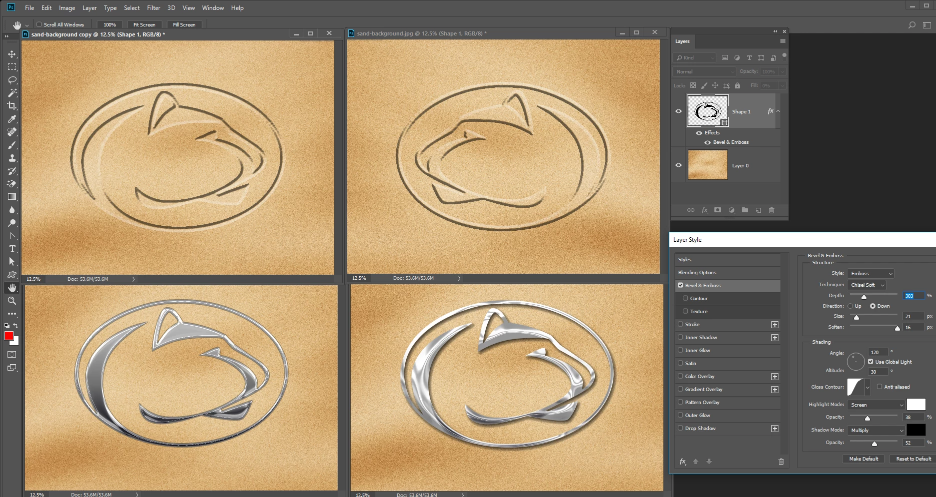
Task: Select the History Brush tool
Action: coord(12,171)
